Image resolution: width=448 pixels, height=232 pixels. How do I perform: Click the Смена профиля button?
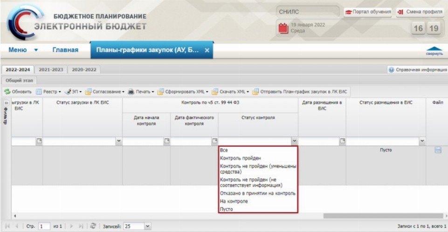click(420, 11)
